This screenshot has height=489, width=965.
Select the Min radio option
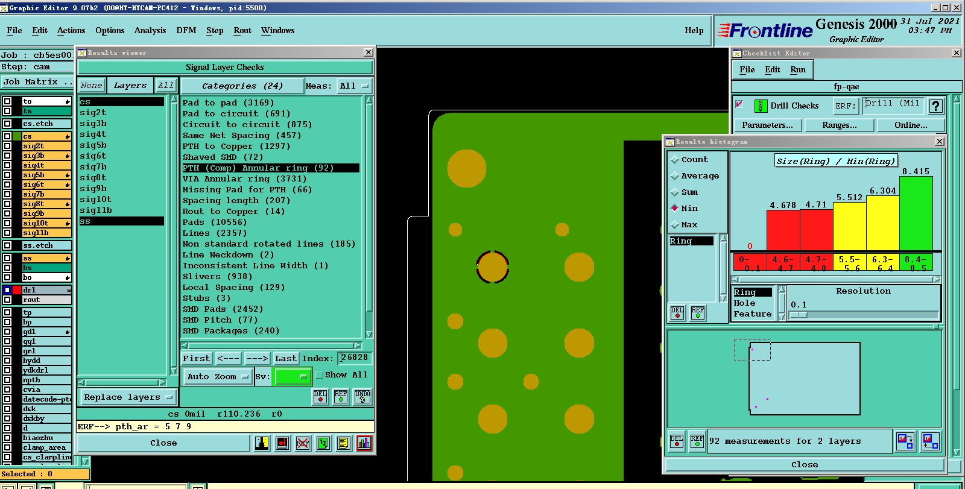coord(675,208)
